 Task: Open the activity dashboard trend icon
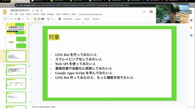tap(144, 12)
